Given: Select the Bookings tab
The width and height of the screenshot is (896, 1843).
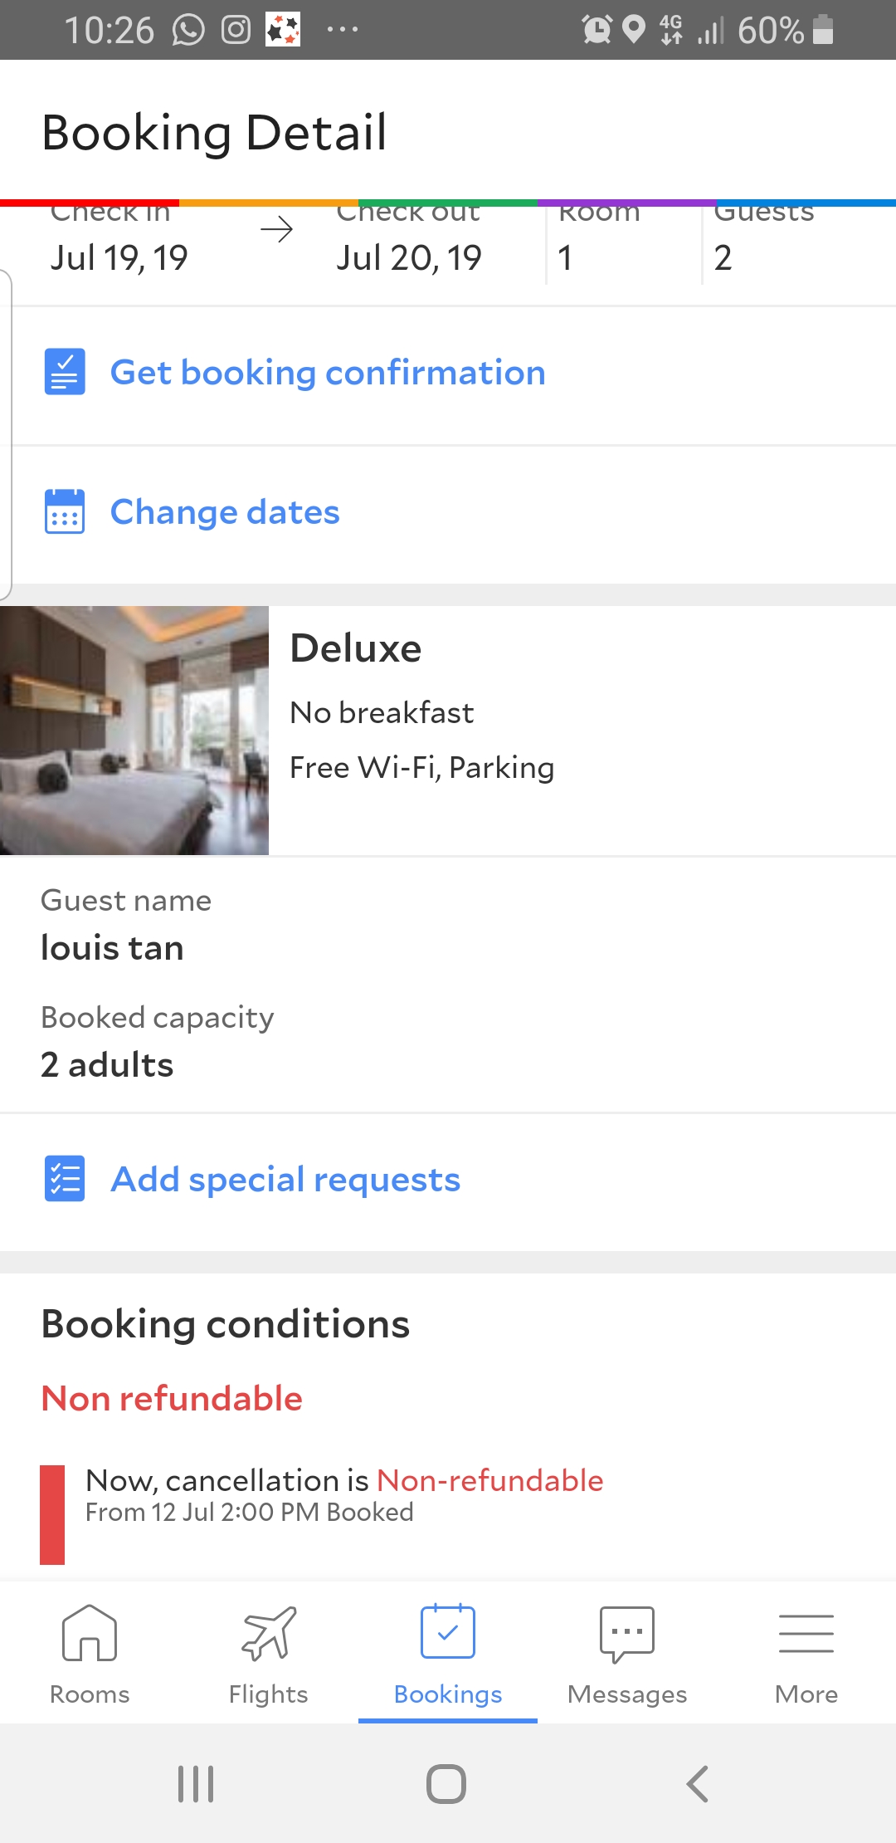Looking at the screenshot, I should coord(448,1652).
